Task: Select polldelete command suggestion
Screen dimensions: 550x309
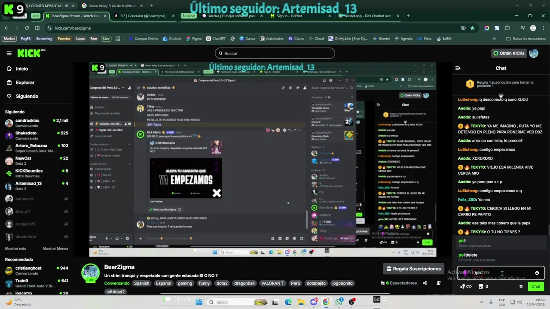Action: point(501,257)
